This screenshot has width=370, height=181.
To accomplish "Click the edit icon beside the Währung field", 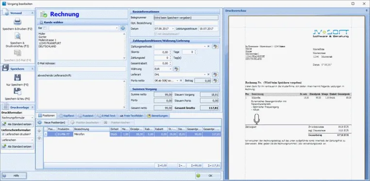I will coord(176,69).
